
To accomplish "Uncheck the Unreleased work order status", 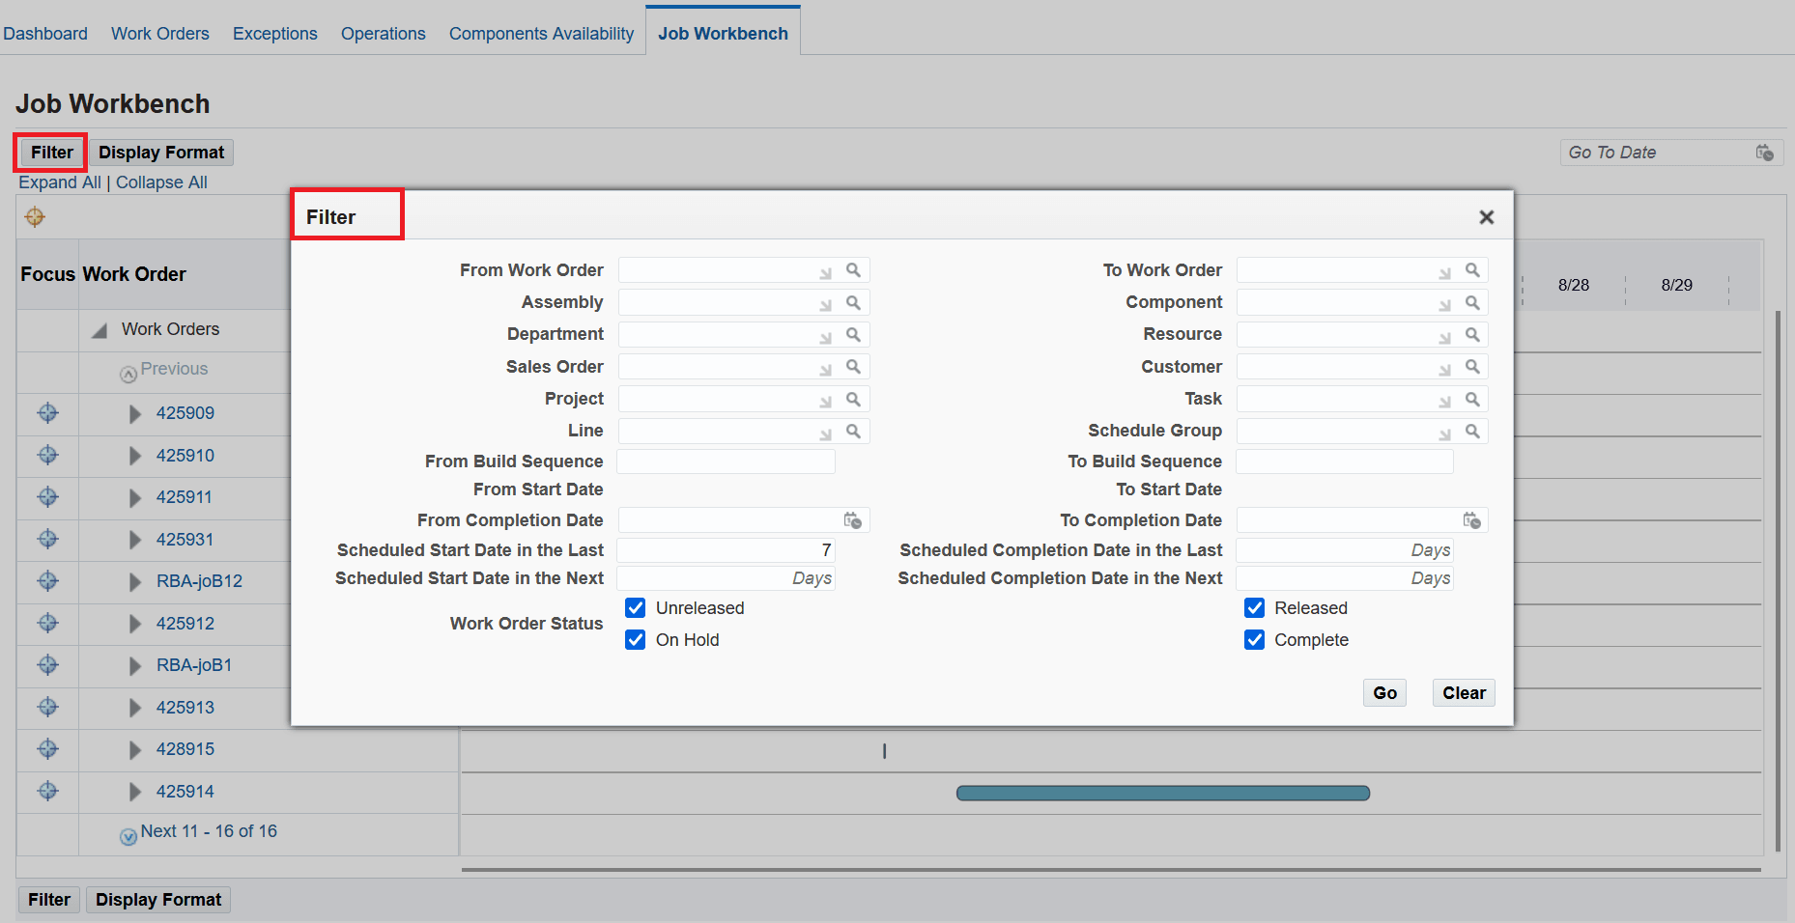I will pos(635,607).
